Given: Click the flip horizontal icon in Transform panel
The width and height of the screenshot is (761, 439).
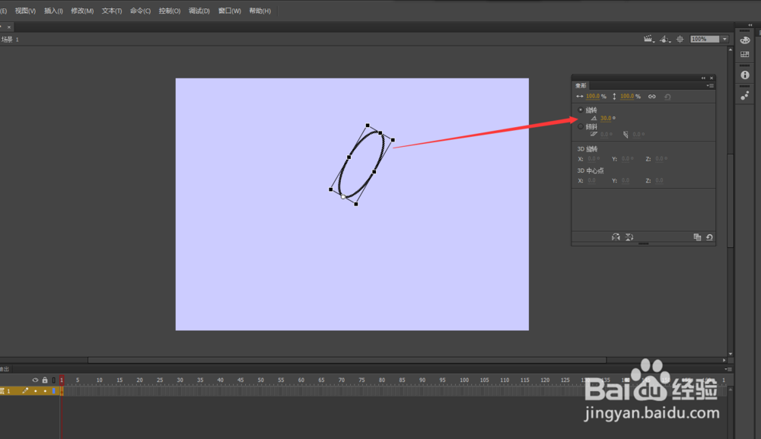Looking at the screenshot, I should [616, 237].
